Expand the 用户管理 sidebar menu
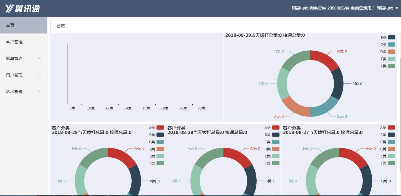Screen dimensions: 401x196 click(23, 75)
